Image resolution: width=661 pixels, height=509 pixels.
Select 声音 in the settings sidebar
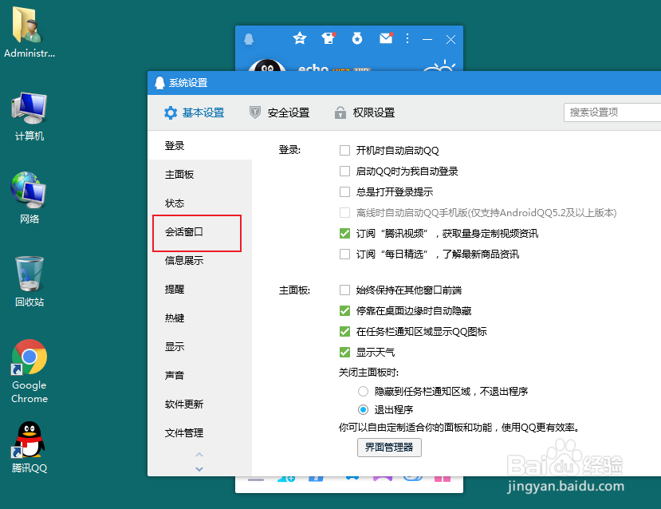coord(200,375)
